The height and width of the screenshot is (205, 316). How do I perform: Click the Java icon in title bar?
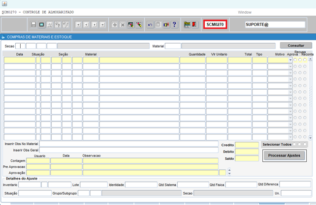(4, 3)
